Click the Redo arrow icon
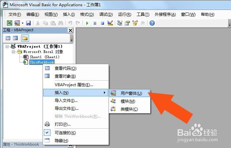The image size is (231, 148). [x=78, y=23]
